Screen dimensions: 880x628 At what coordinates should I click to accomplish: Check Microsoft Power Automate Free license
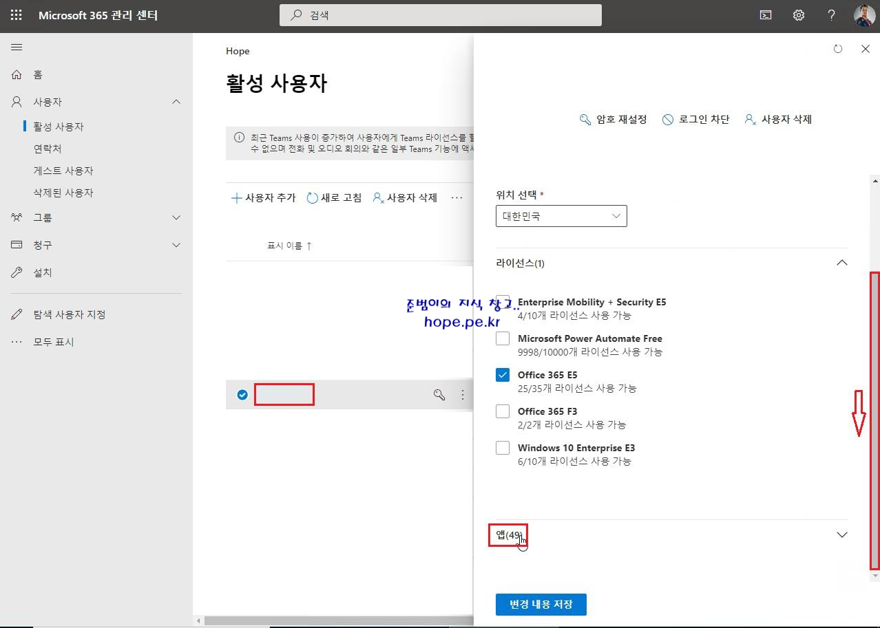pos(503,338)
